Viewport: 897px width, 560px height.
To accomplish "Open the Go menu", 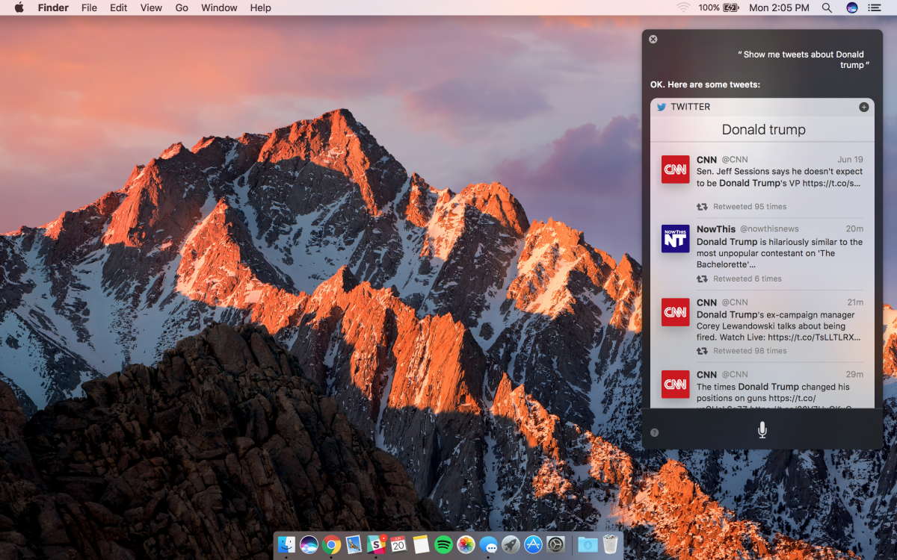I will [182, 7].
